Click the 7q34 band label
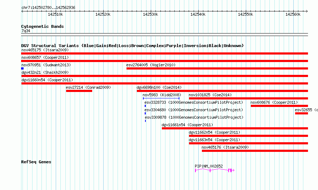 (x=26, y=31)
